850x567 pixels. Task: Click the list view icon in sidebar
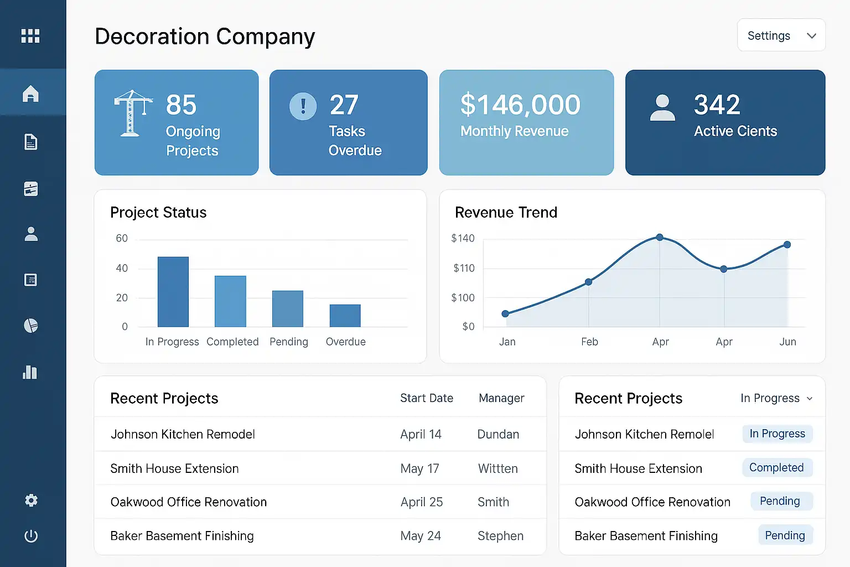coord(31,280)
